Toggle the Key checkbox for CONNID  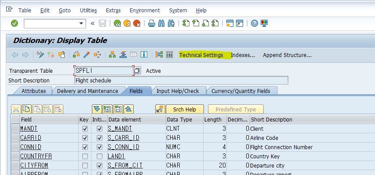(85, 147)
